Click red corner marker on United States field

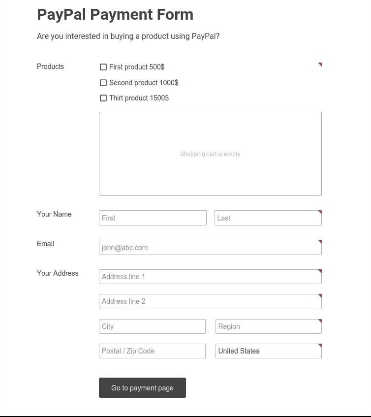click(320, 346)
